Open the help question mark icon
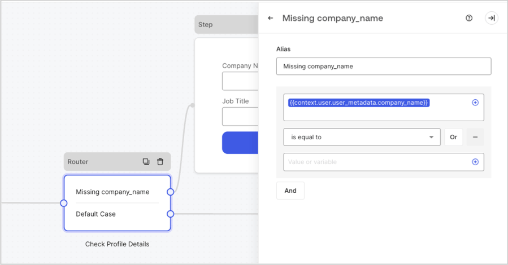This screenshot has height=265, width=508. click(x=469, y=18)
